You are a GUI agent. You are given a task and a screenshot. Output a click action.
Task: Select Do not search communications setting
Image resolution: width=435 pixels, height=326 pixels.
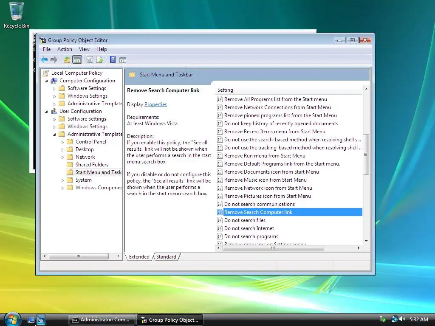[x=260, y=204]
